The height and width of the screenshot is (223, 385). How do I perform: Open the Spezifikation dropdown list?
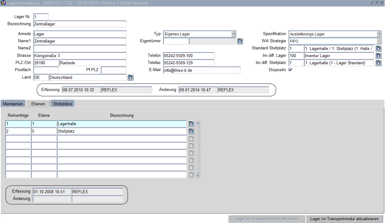(379, 34)
